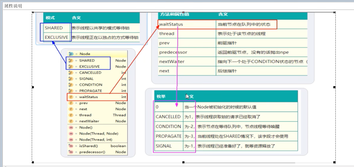Image resolution: width=354 pixels, height=167 pixels.
Task: Click next in the 方法和属性值 table
Action: pos(164,71)
